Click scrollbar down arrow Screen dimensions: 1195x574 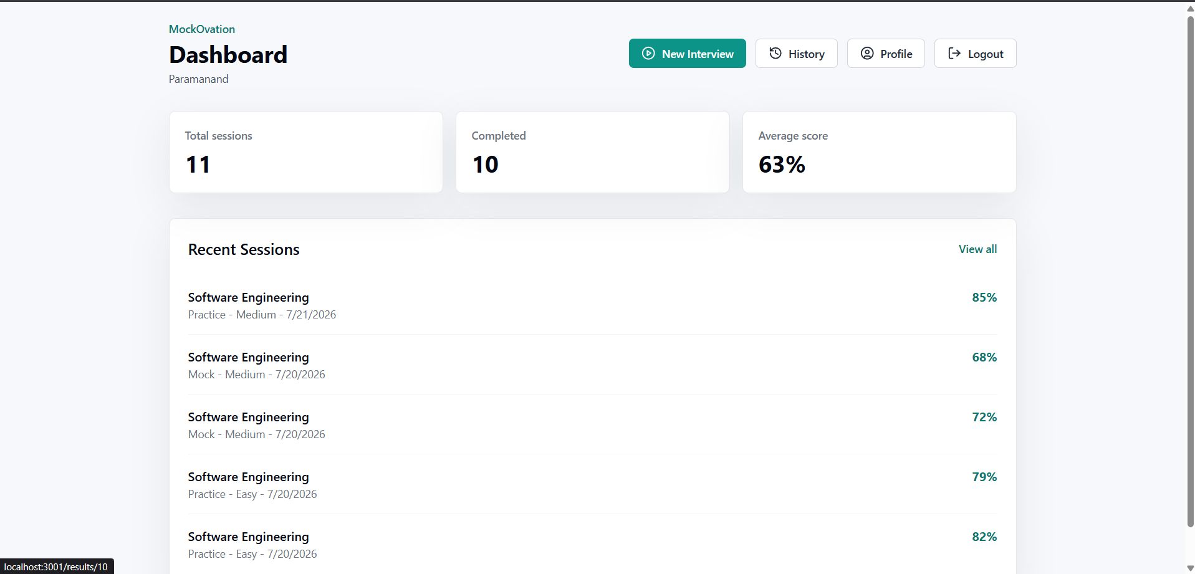click(x=1190, y=568)
